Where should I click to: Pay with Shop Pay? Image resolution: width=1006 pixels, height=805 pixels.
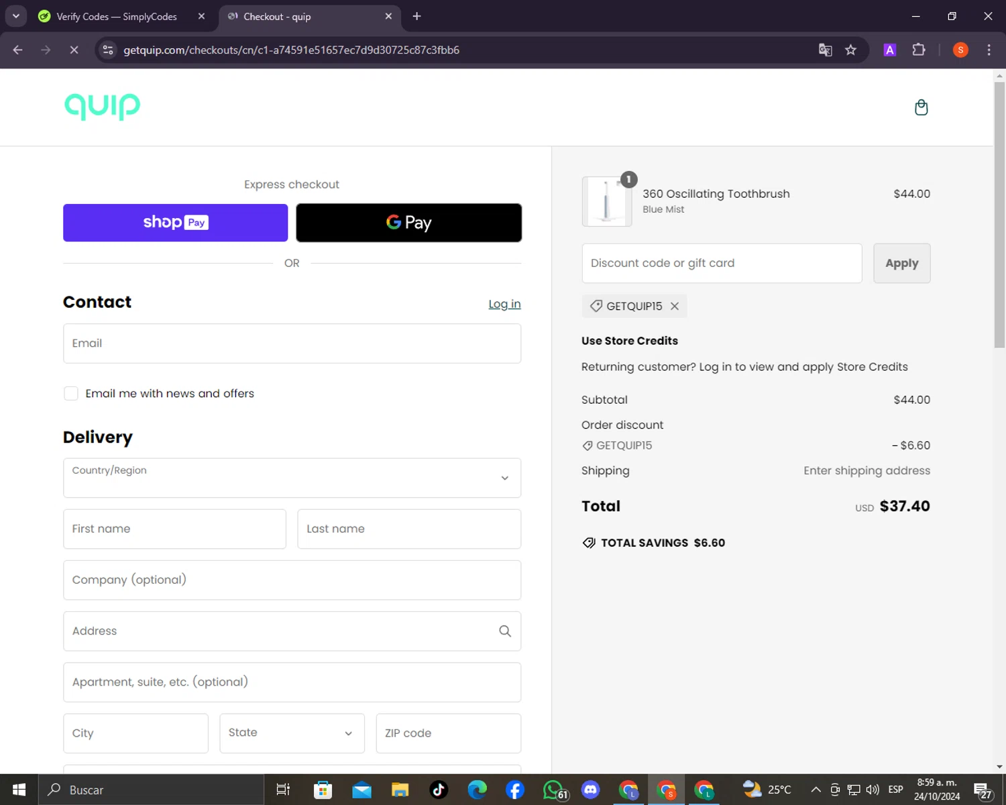(175, 223)
